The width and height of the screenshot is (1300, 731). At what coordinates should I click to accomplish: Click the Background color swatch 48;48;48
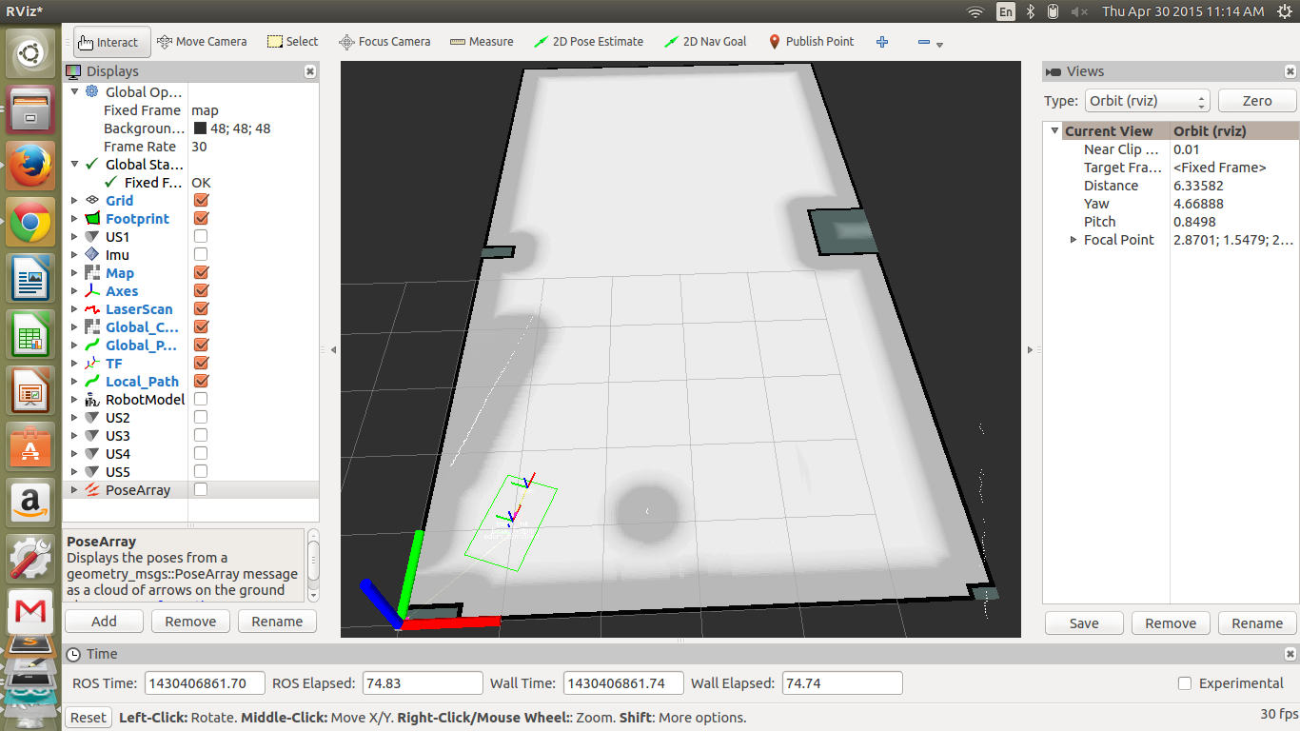[201, 128]
